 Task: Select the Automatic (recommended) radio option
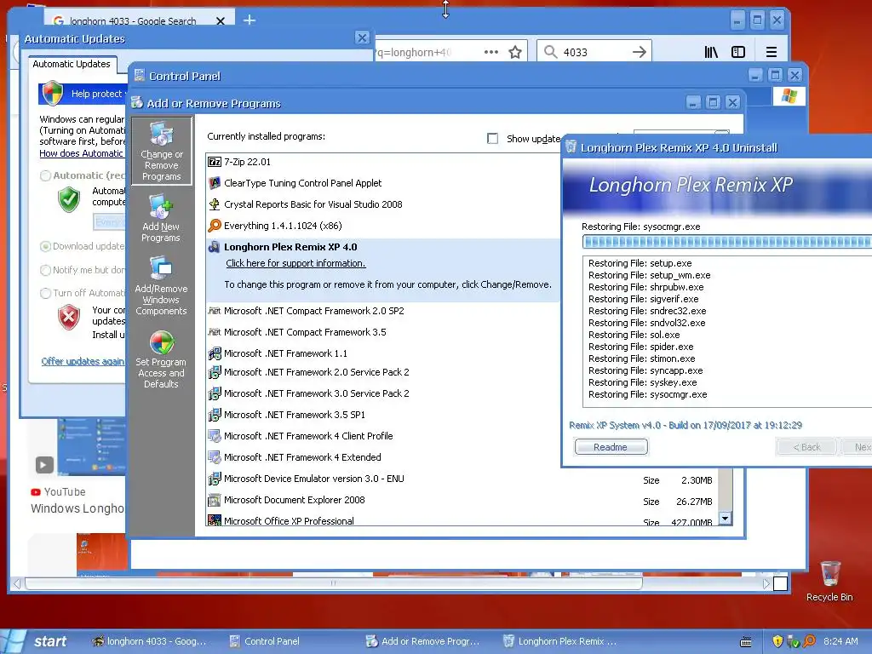[46, 175]
